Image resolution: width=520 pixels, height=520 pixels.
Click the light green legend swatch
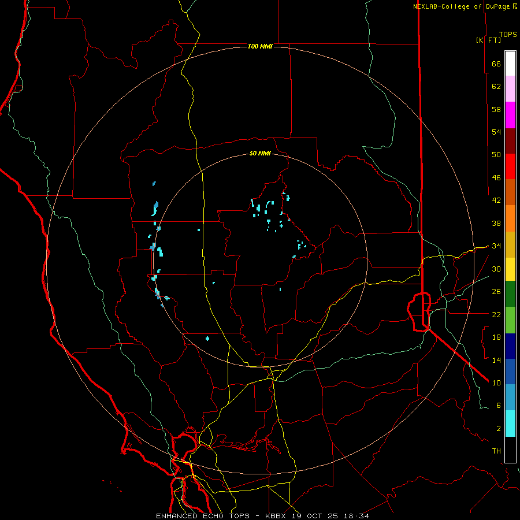(x=510, y=320)
